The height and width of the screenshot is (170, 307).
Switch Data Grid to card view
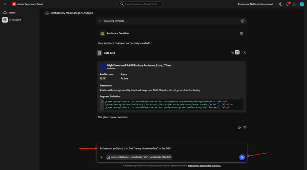coord(237,52)
